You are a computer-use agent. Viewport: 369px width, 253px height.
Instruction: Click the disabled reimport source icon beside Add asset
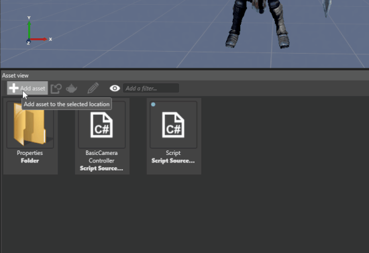[56, 89]
